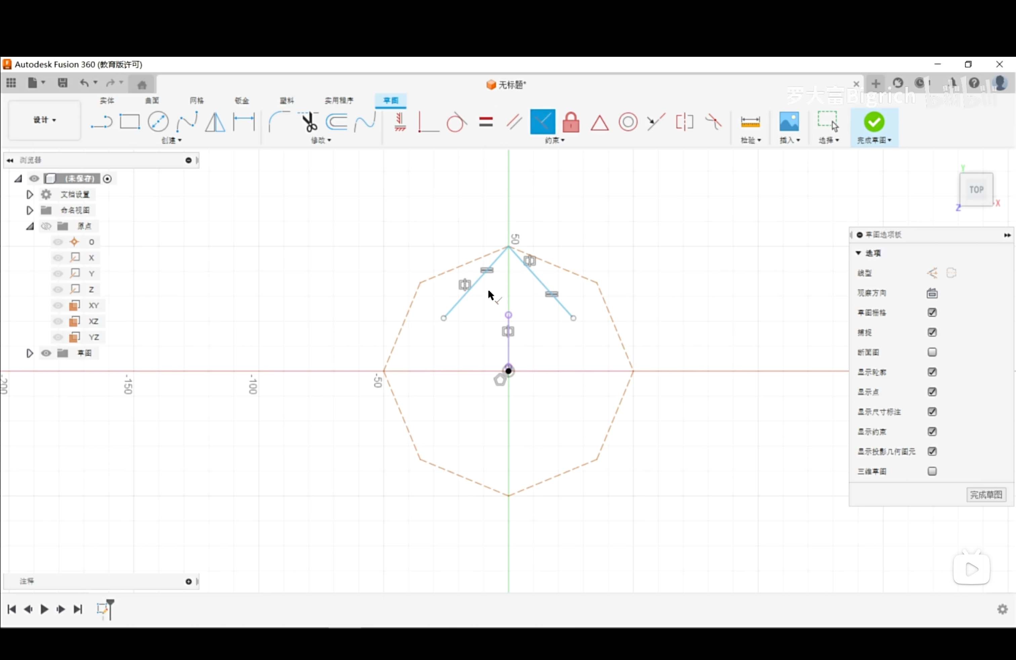1016x660 pixels.
Task: Select the Parallel constraint
Action: point(514,123)
